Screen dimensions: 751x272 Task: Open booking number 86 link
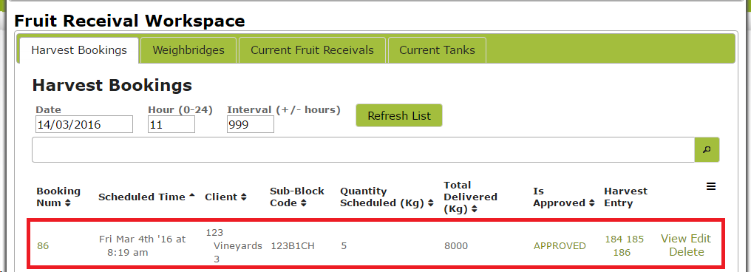[x=43, y=245]
